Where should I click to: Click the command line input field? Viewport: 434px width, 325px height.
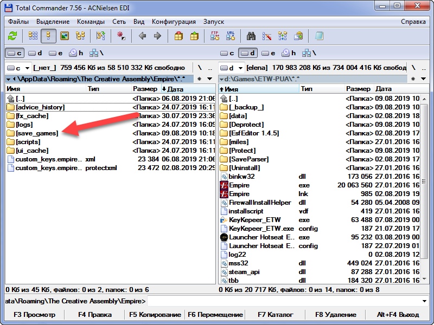point(284,301)
